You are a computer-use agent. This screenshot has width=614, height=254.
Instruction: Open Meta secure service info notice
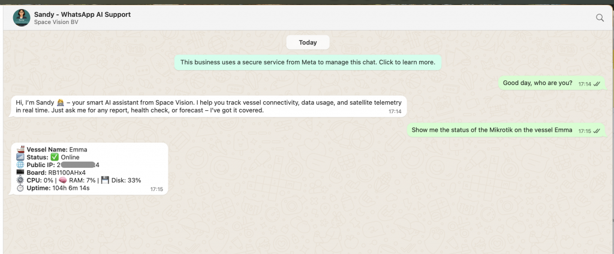[308, 62]
